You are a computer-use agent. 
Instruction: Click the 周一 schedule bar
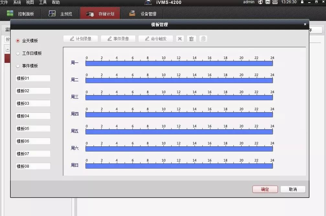[179, 64]
